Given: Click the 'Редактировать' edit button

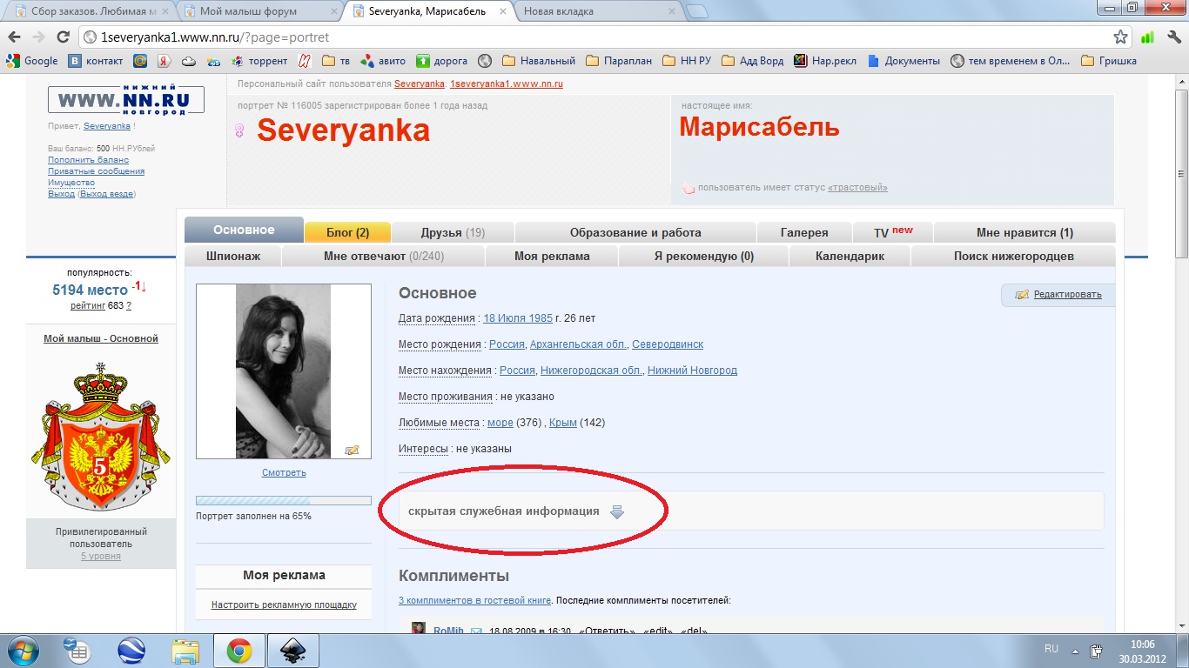Looking at the screenshot, I should click(1058, 295).
